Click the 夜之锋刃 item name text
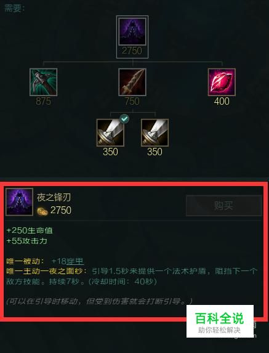The width and height of the screenshot is (269, 353). click(x=54, y=197)
